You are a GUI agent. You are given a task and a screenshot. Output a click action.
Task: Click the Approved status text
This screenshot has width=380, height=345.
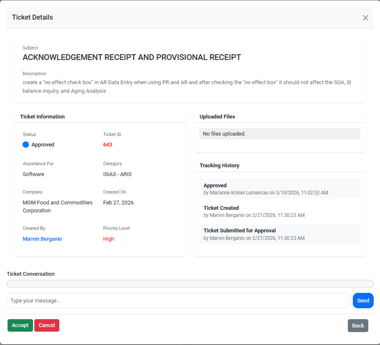coord(43,145)
